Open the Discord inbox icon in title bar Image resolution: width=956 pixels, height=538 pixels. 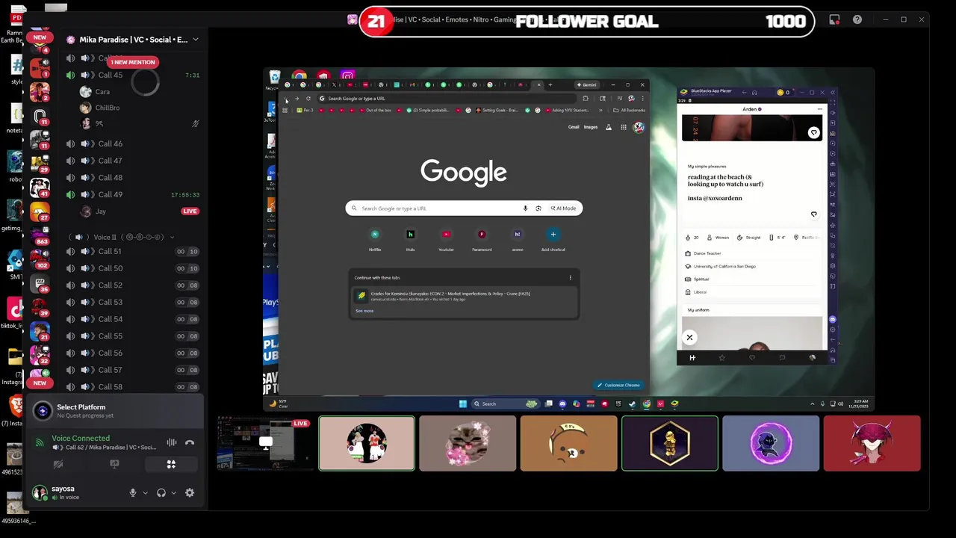834,19
